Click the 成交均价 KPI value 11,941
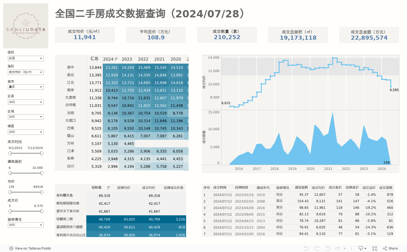This screenshot has height=252, width=407. point(85,37)
